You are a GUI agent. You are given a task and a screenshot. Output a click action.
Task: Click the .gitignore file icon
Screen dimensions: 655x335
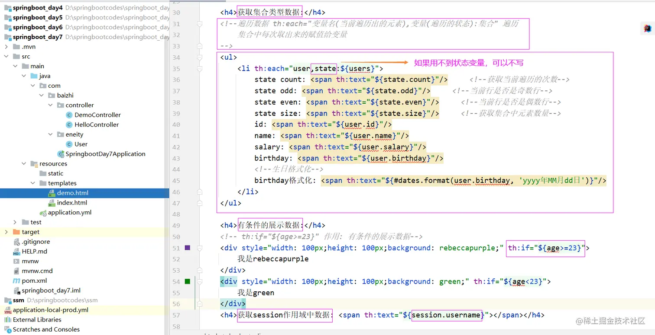pos(16,242)
